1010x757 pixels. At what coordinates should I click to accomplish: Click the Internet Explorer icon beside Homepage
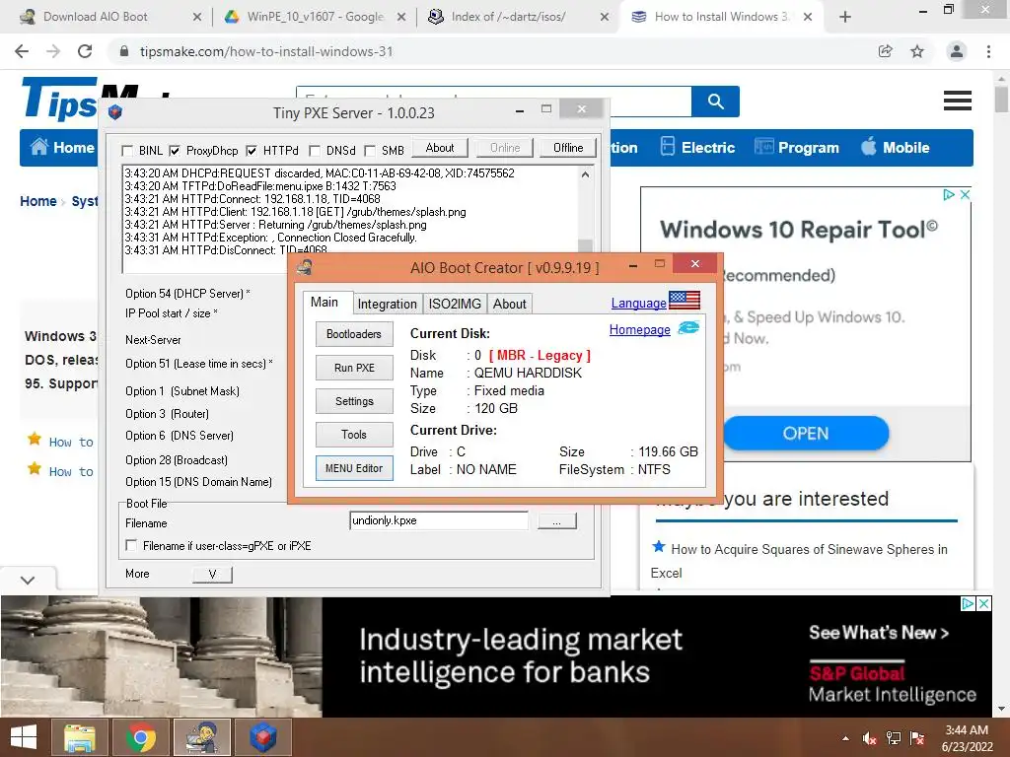[x=687, y=328]
